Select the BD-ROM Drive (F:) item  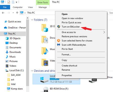pos(54,89)
